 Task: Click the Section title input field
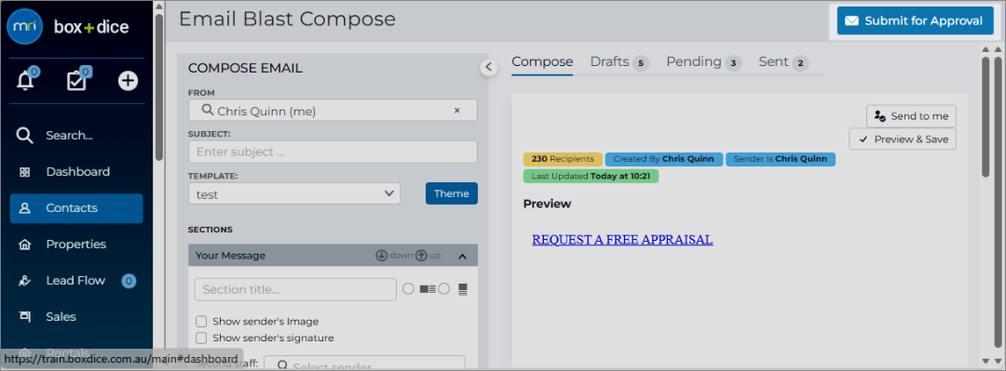[x=295, y=289]
